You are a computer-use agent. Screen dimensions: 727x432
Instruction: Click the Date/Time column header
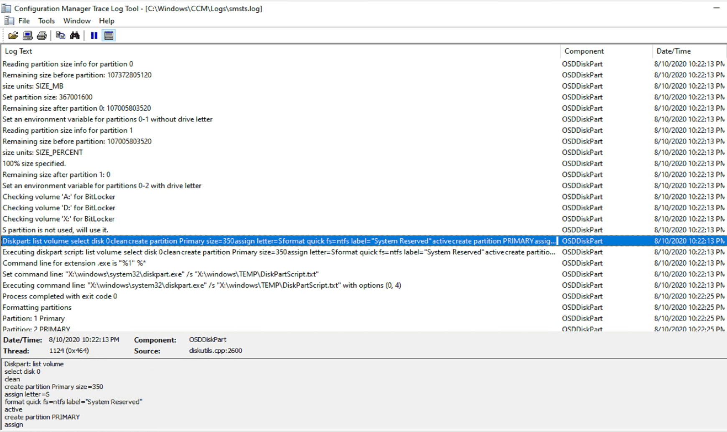(673, 51)
